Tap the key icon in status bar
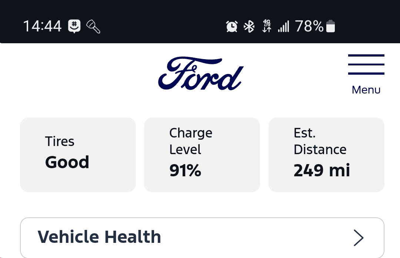The width and height of the screenshot is (400, 258). coord(93,27)
